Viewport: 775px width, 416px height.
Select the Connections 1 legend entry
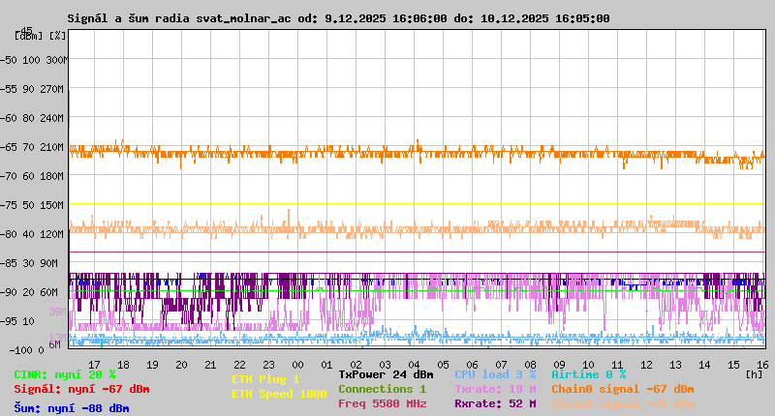(x=382, y=389)
